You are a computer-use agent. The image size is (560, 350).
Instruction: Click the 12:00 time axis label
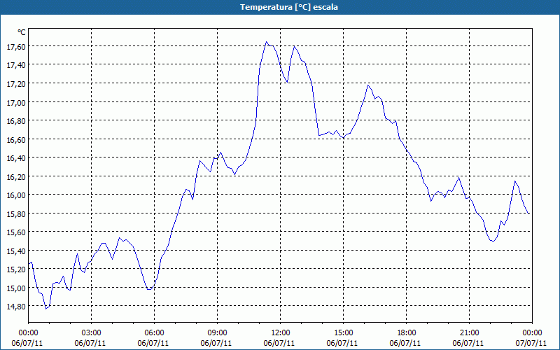(x=281, y=333)
